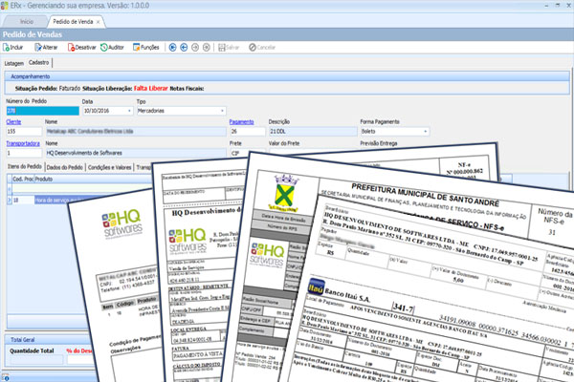574x382 pixels.
Task: Click the Desativar toolbar button
Action: pos(82,47)
